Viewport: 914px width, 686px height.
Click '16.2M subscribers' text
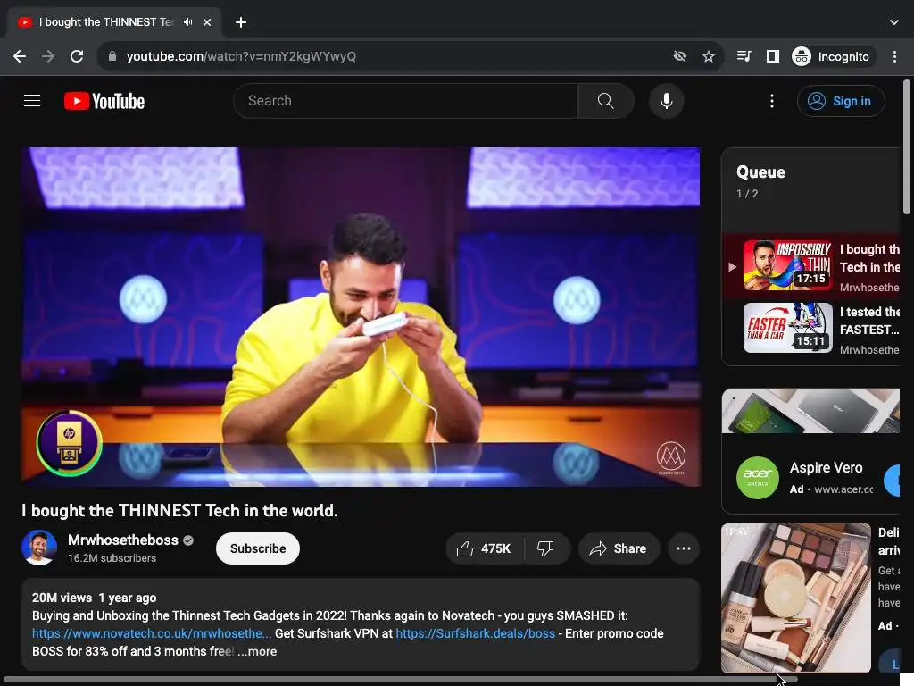112,558
